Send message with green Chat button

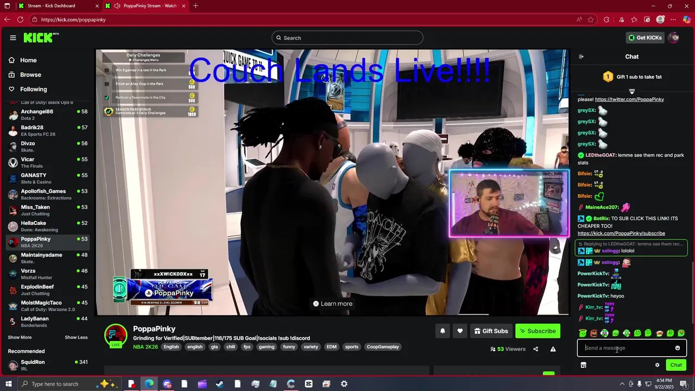tap(676, 365)
